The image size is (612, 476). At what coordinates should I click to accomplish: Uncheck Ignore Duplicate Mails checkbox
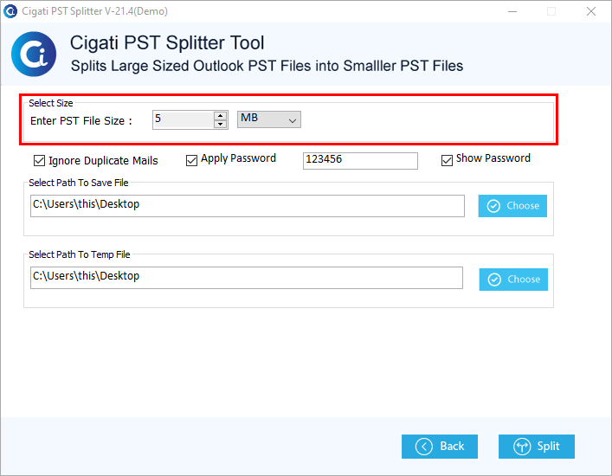pos(40,160)
